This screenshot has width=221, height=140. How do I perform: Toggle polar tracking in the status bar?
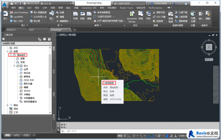pos(134,136)
